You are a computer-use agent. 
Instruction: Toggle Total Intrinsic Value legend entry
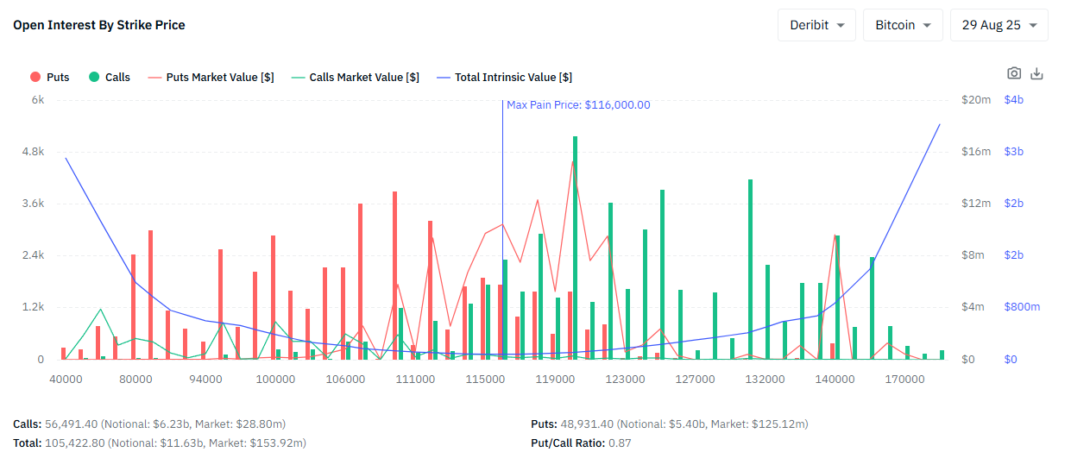pos(505,77)
